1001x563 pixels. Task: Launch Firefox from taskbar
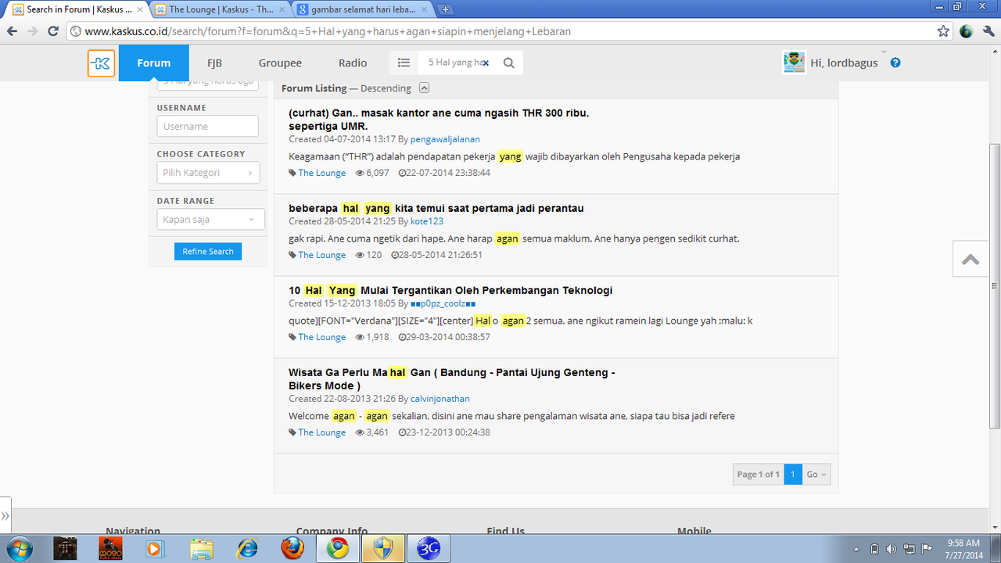point(292,548)
